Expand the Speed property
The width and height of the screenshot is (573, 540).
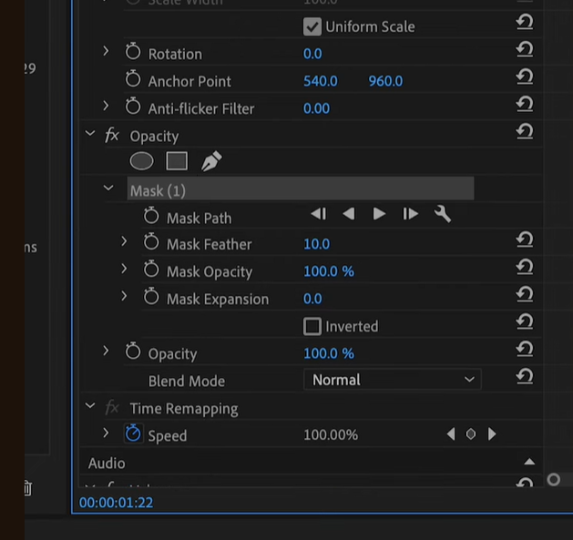tap(106, 433)
